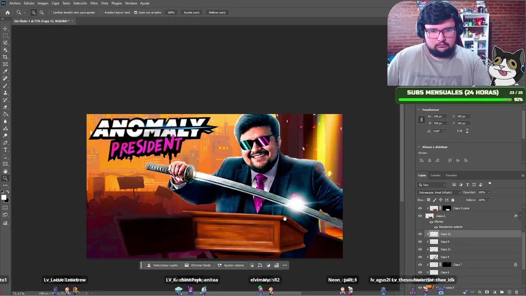Click 'Seleccionar sujeto' in contextual bar
The width and height of the screenshot is (526, 296).
click(162, 266)
